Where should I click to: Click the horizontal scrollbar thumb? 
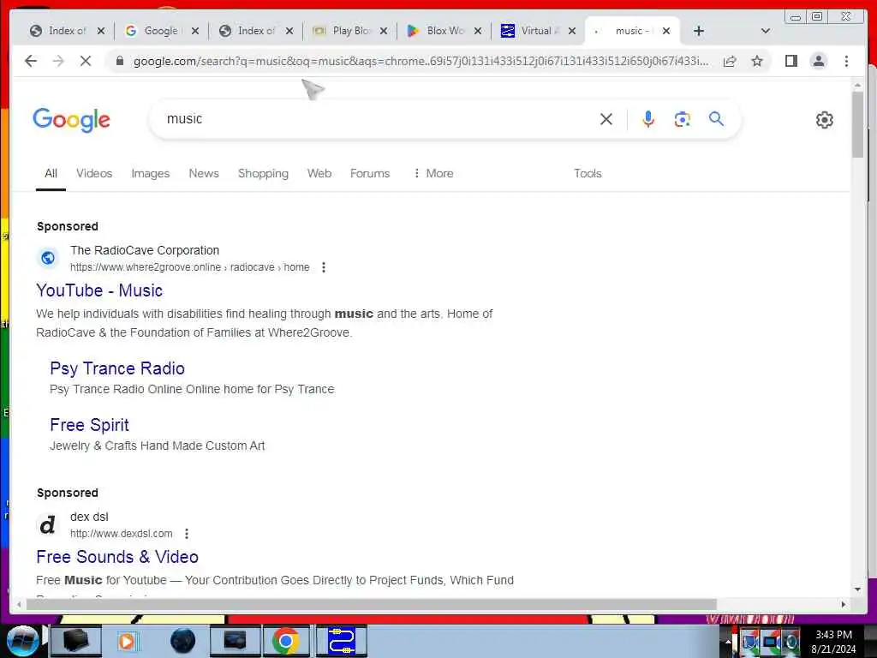click(371, 604)
